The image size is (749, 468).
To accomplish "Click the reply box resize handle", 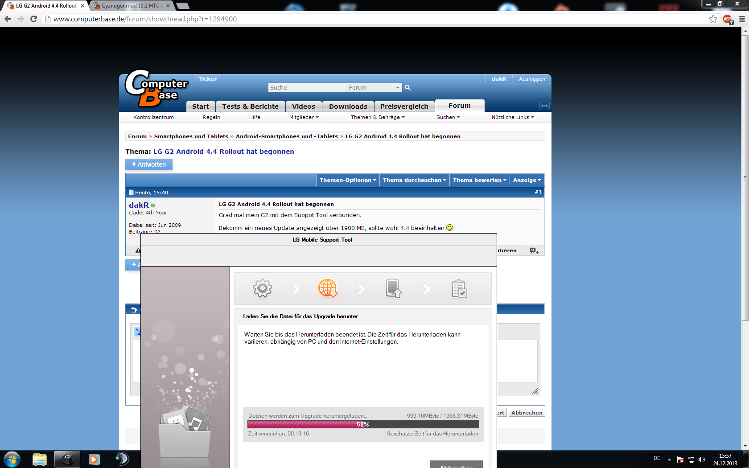I will [535, 391].
